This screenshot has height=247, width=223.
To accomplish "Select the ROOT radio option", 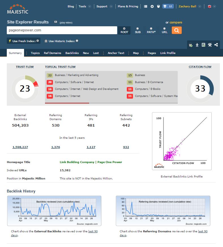I will pyautogui.click(x=124, y=29).
